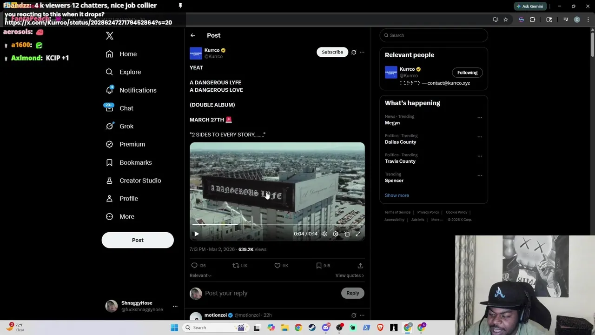
Task: Open more options for Spencer trend
Action: [x=480, y=175]
